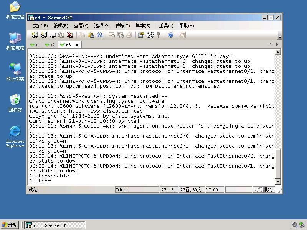Click the 我的电脑 desktop icon
This screenshot has height=230, width=307.
[x=15, y=41]
